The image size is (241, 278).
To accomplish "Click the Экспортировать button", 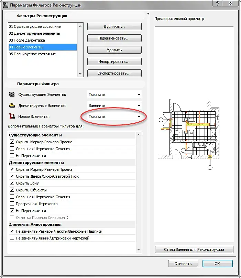I will click(114, 73).
